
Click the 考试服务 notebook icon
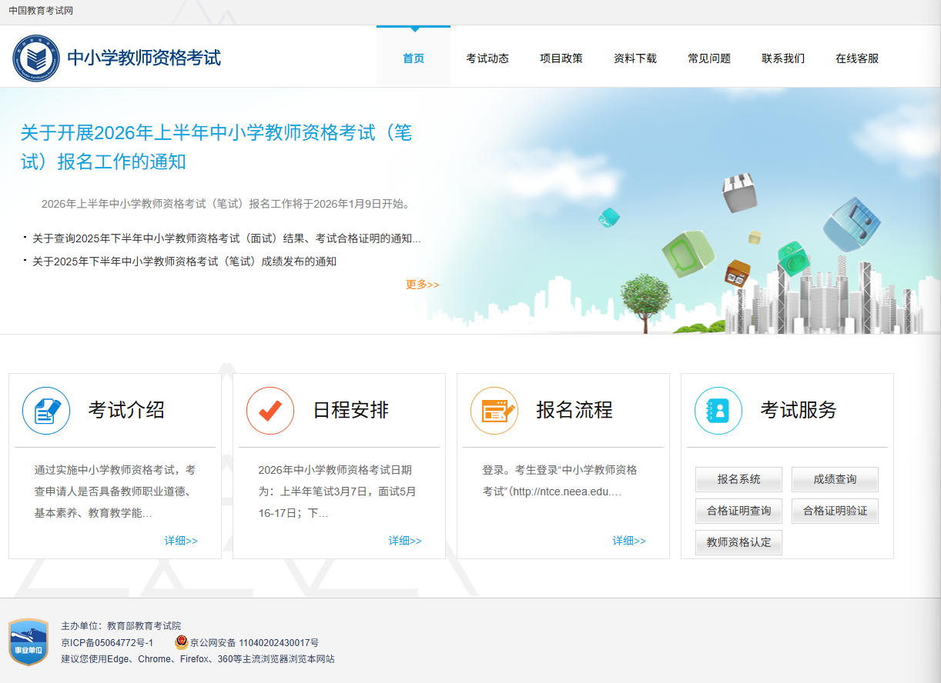pyautogui.click(x=718, y=411)
